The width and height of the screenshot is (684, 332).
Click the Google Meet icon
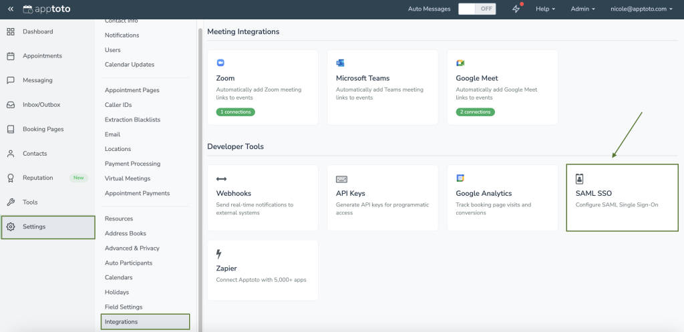[460, 63]
